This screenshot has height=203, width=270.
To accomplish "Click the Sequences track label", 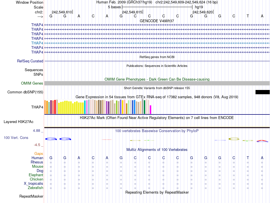I will (34, 70).
